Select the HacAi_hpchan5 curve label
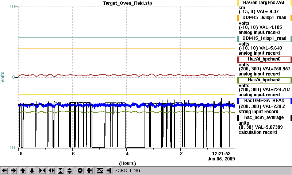The width and height of the screenshot is (292, 175). click(264, 80)
